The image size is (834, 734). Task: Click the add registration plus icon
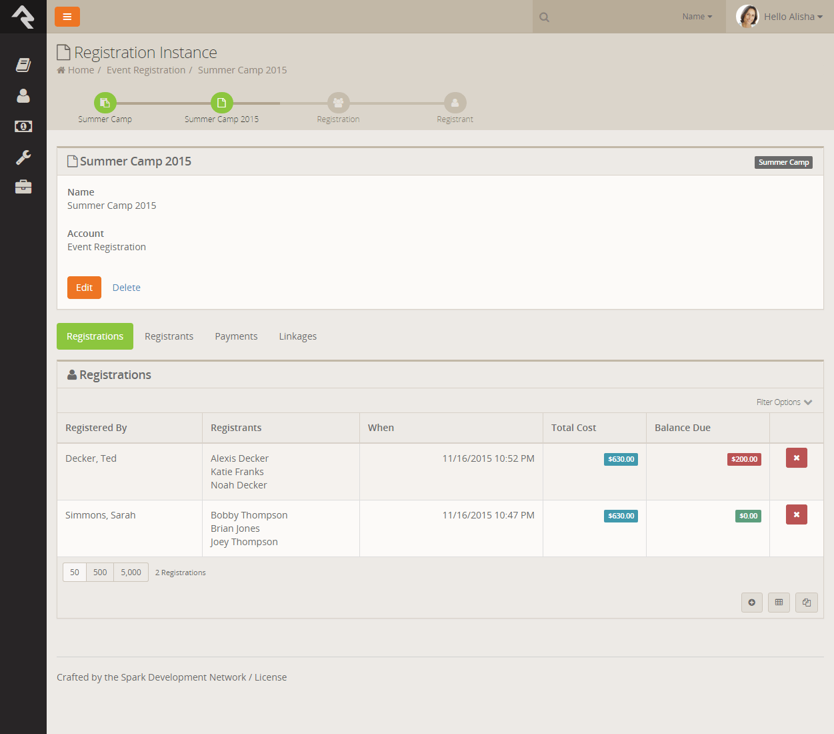coord(751,603)
